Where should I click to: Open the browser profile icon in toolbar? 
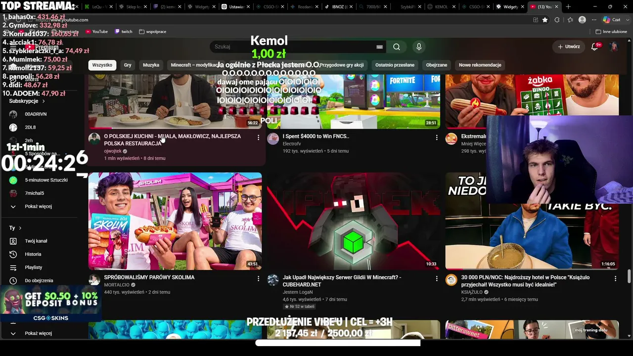(582, 20)
